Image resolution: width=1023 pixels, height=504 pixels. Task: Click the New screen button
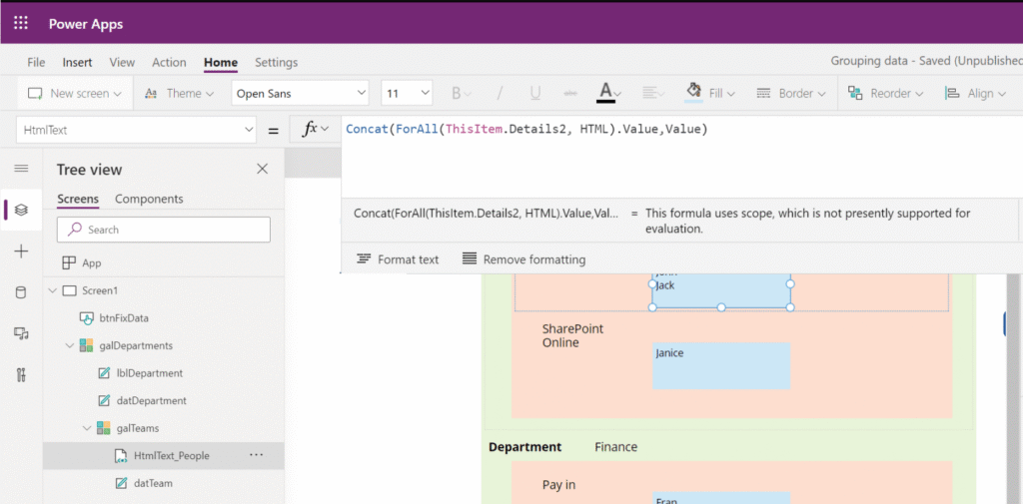(x=74, y=93)
